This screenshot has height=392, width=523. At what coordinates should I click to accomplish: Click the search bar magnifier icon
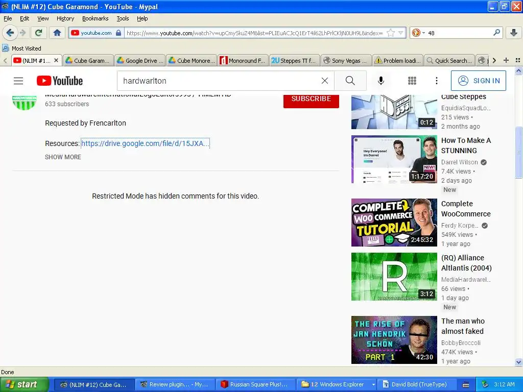[x=496, y=33]
